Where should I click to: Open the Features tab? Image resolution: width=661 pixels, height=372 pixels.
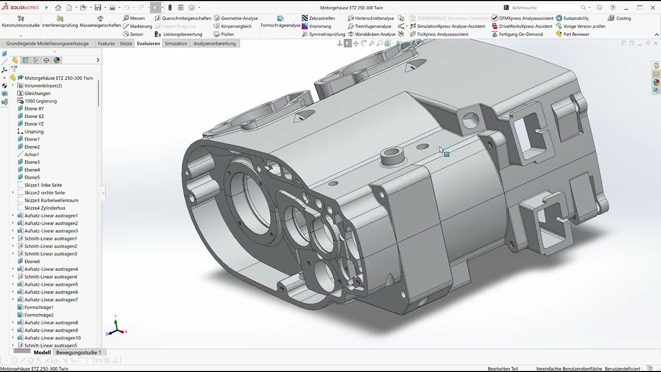106,43
